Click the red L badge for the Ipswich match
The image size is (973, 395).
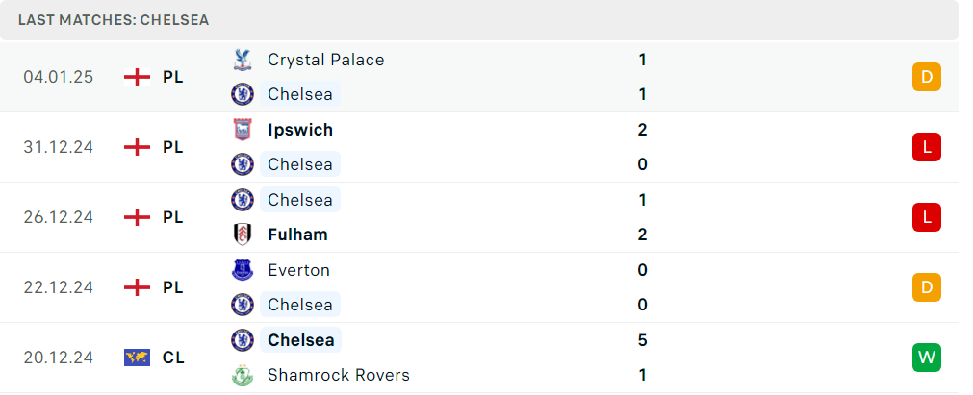(927, 148)
